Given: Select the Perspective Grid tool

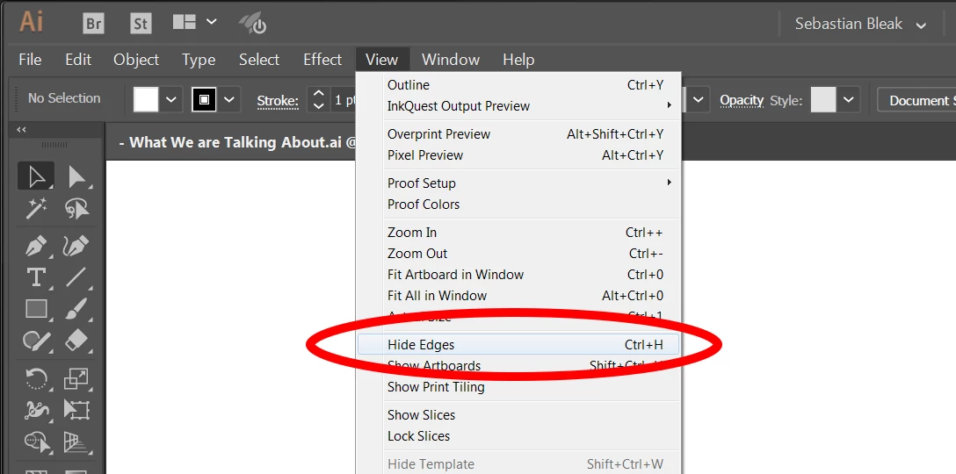Looking at the screenshot, I should pyautogui.click(x=77, y=442).
